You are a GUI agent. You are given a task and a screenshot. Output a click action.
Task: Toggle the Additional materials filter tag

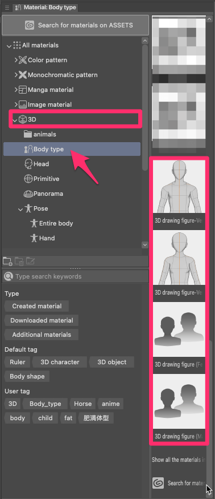click(42, 335)
